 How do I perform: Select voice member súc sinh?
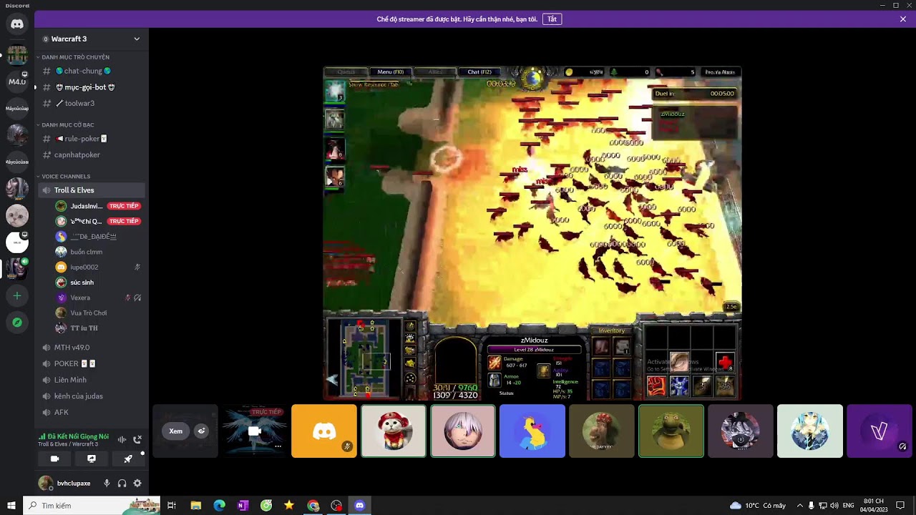click(x=98, y=283)
